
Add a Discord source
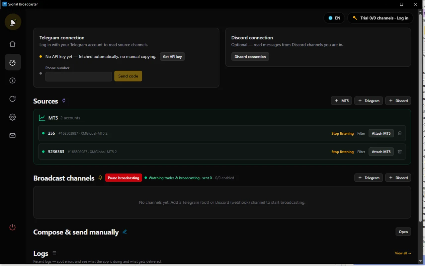(398, 101)
